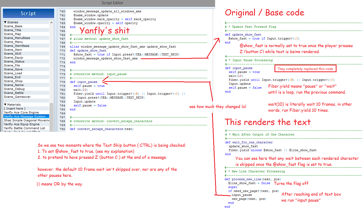Select Scene_ItemBase script
The width and height of the screenshot is (364, 210).
(26, 46)
